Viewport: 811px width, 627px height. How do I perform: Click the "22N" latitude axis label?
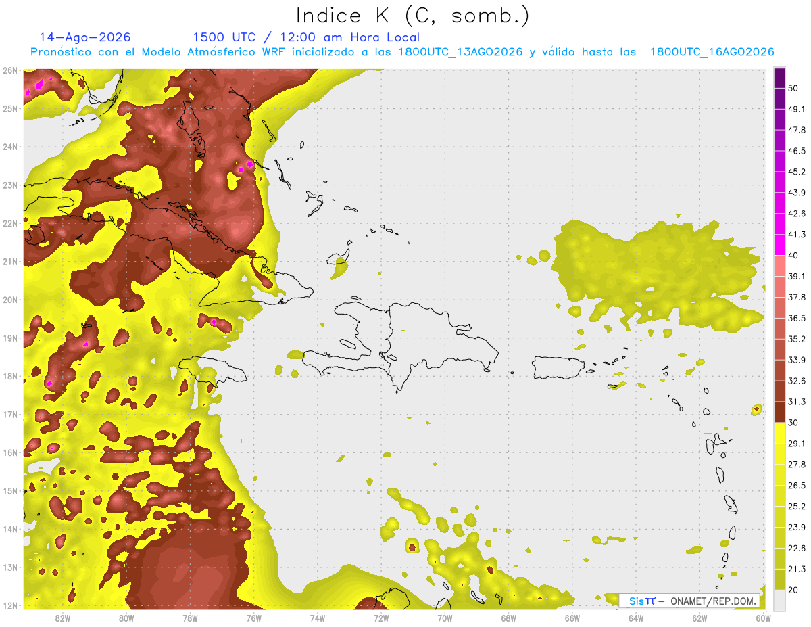[10, 223]
